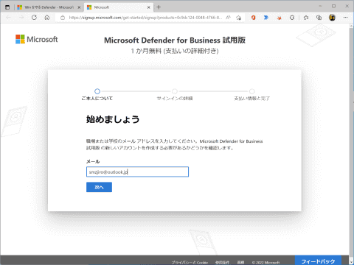This screenshot has height=265, width=354.
Task: Click the browser forward arrow
Action: click(x=21, y=18)
